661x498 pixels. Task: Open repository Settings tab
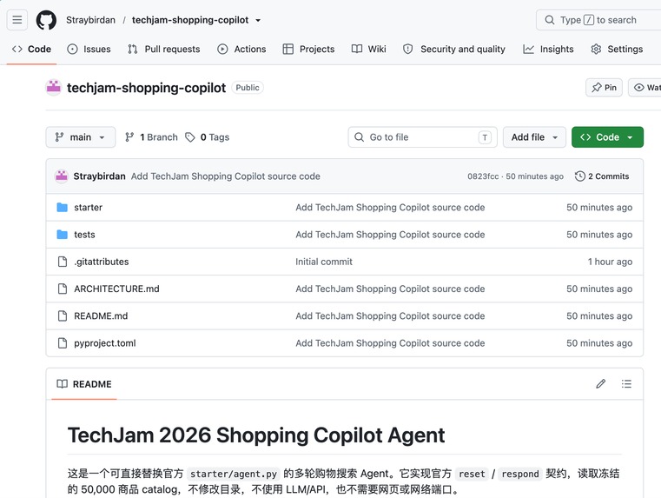coord(617,49)
